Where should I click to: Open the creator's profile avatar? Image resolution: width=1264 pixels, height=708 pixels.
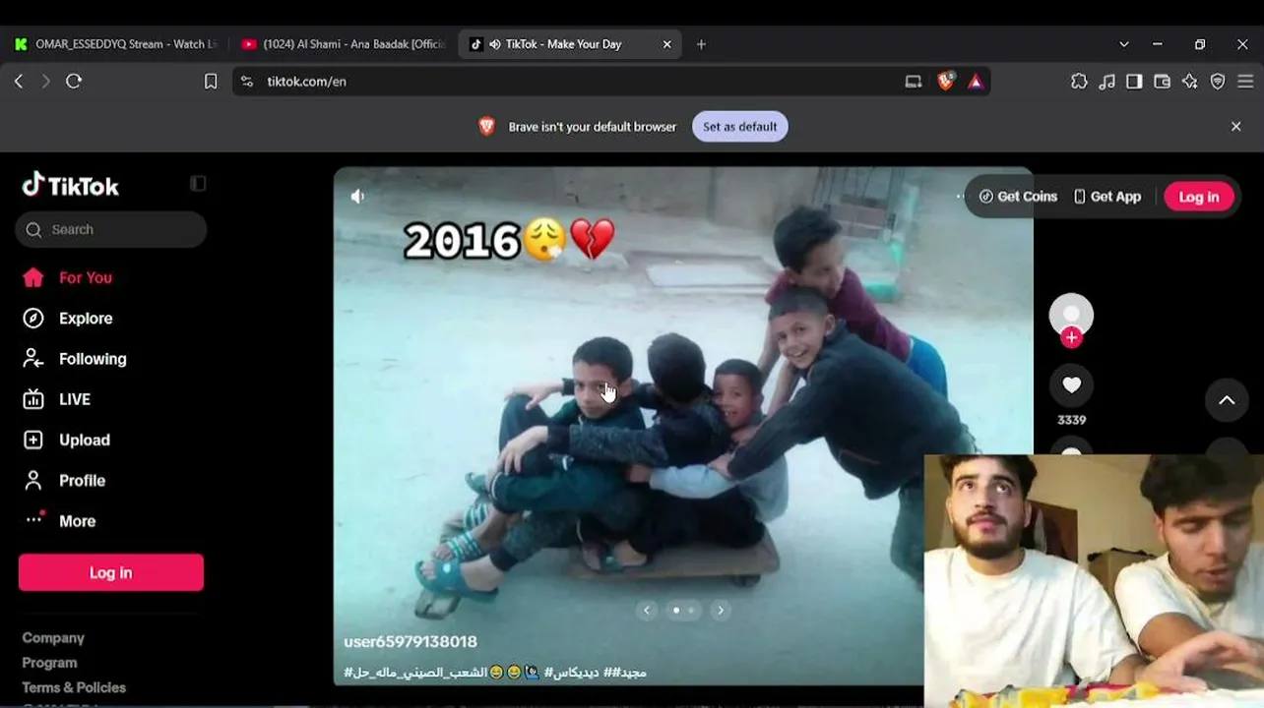(1071, 315)
